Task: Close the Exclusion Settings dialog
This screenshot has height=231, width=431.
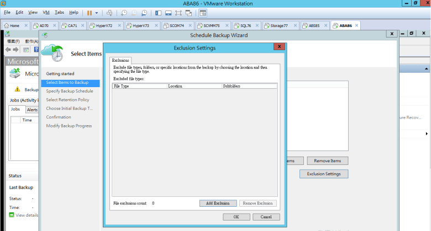Action: [x=280, y=48]
